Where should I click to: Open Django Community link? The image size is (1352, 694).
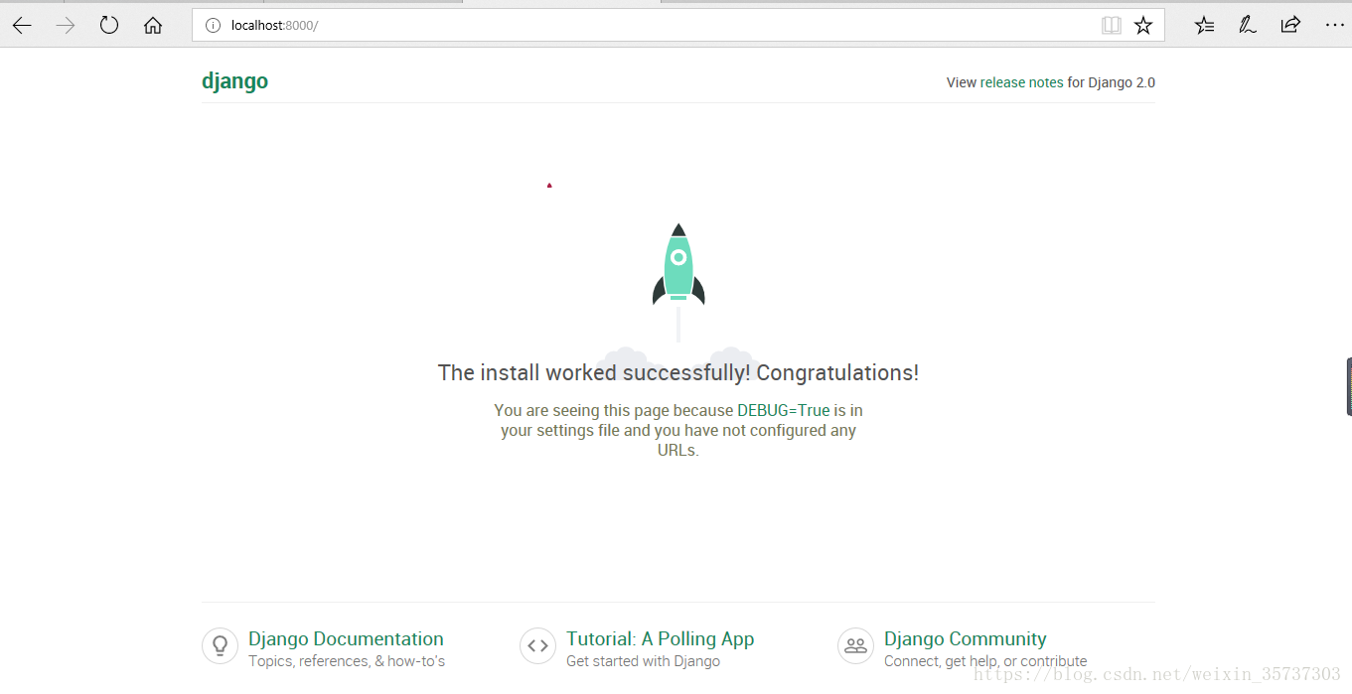tap(965, 639)
